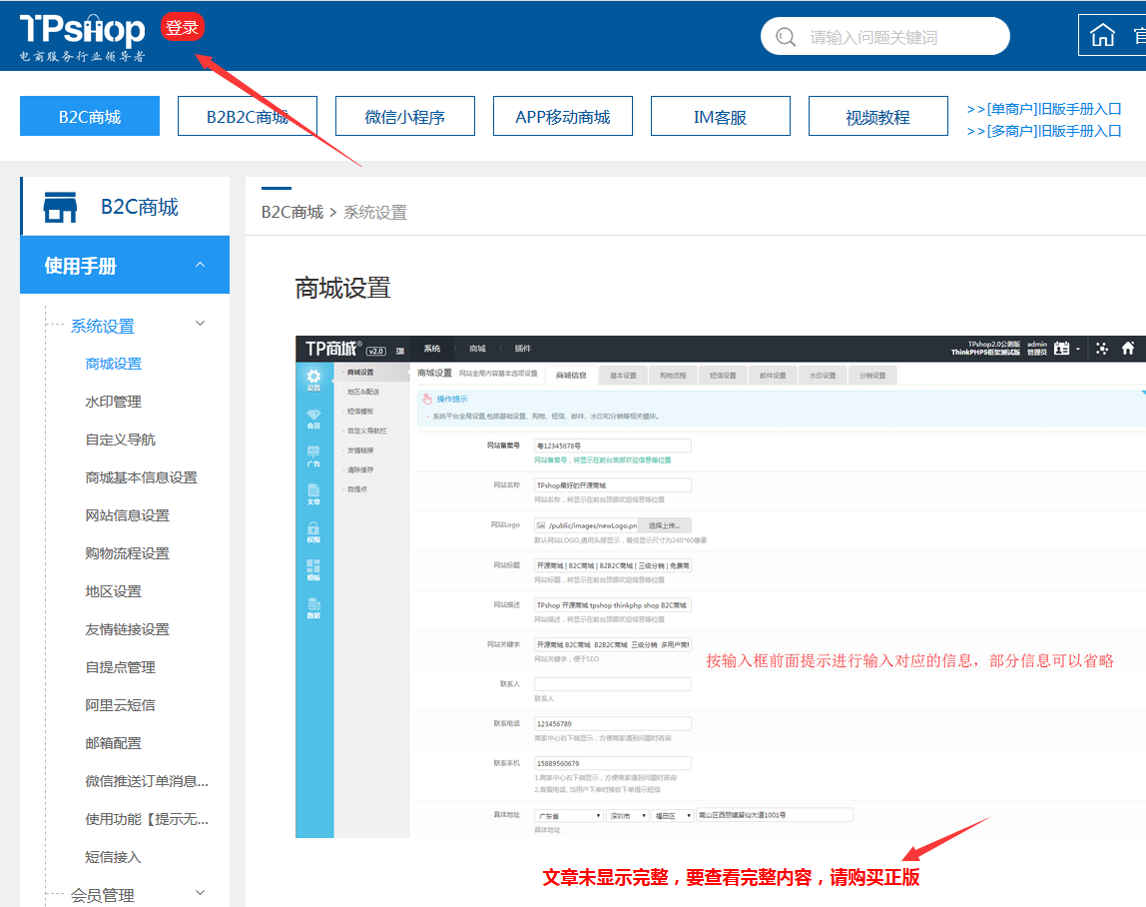
Task: Click the TPshop logo
Action: [82, 32]
